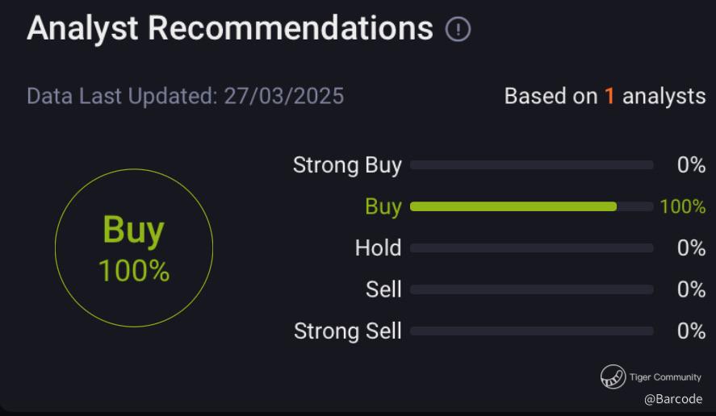Click the empty Strong Buy bar
The width and height of the screenshot is (716, 416).
[x=531, y=165]
